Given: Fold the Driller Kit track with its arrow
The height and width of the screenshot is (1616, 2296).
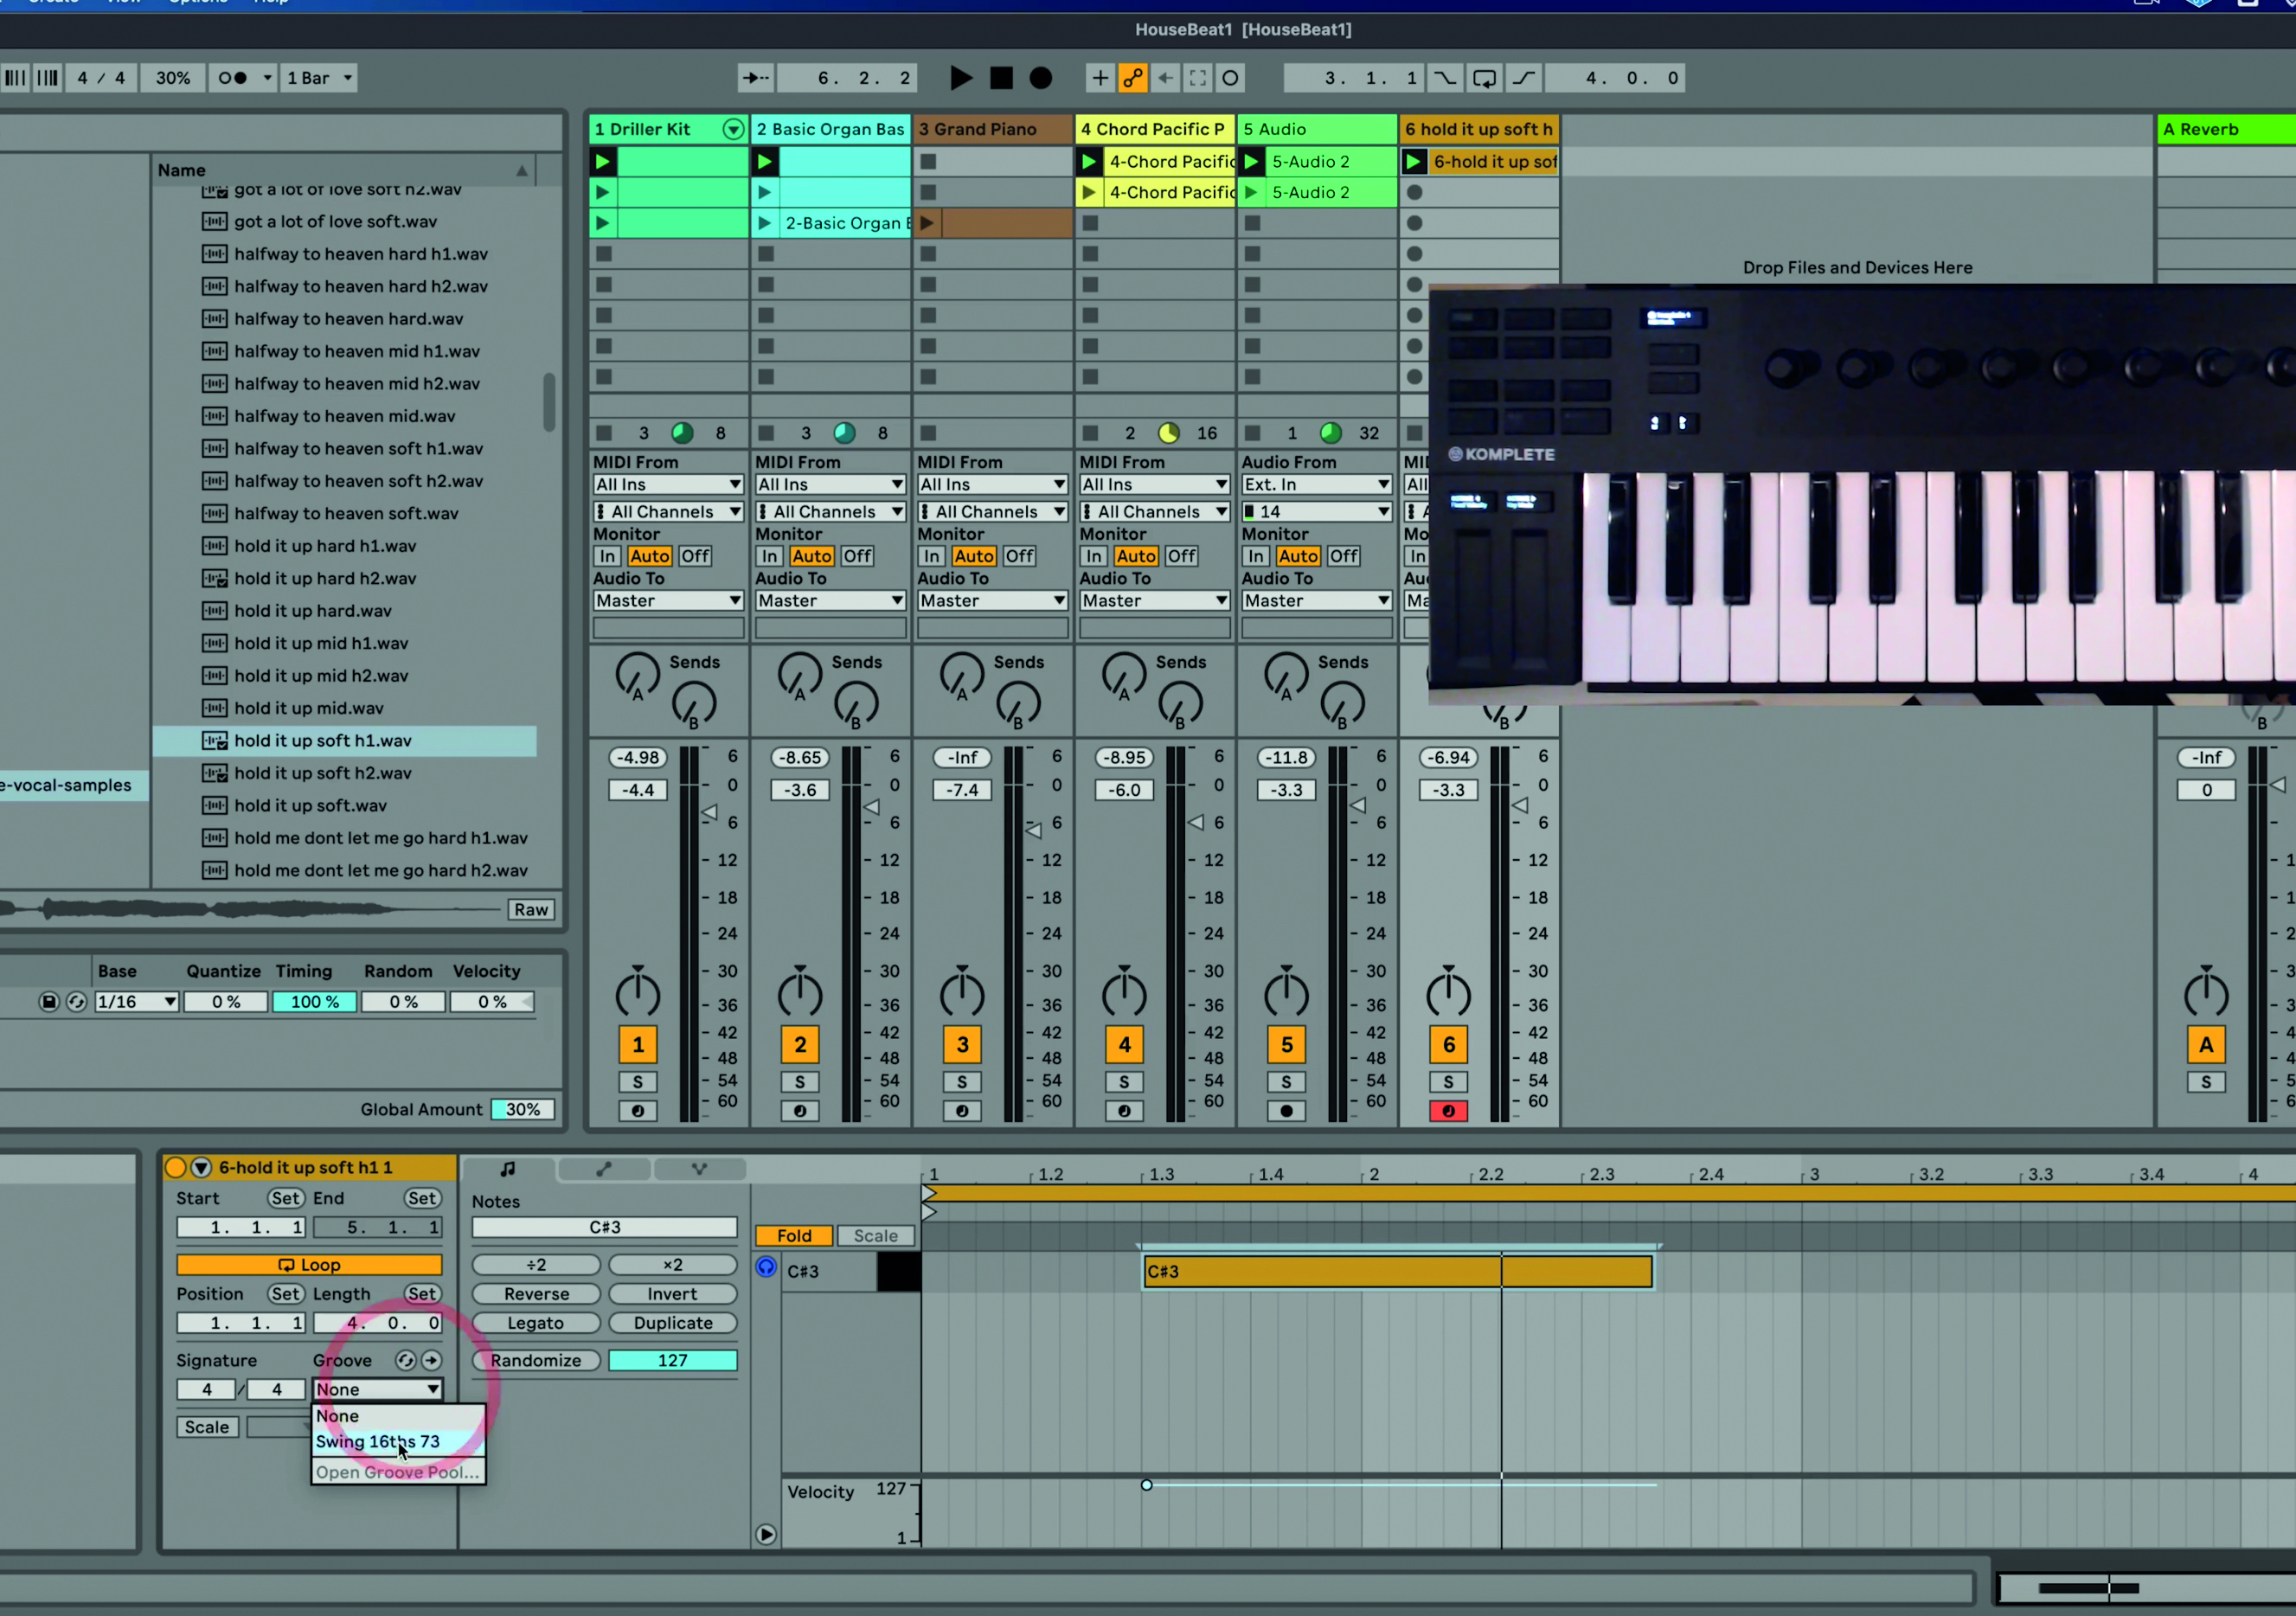Looking at the screenshot, I should click(733, 129).
